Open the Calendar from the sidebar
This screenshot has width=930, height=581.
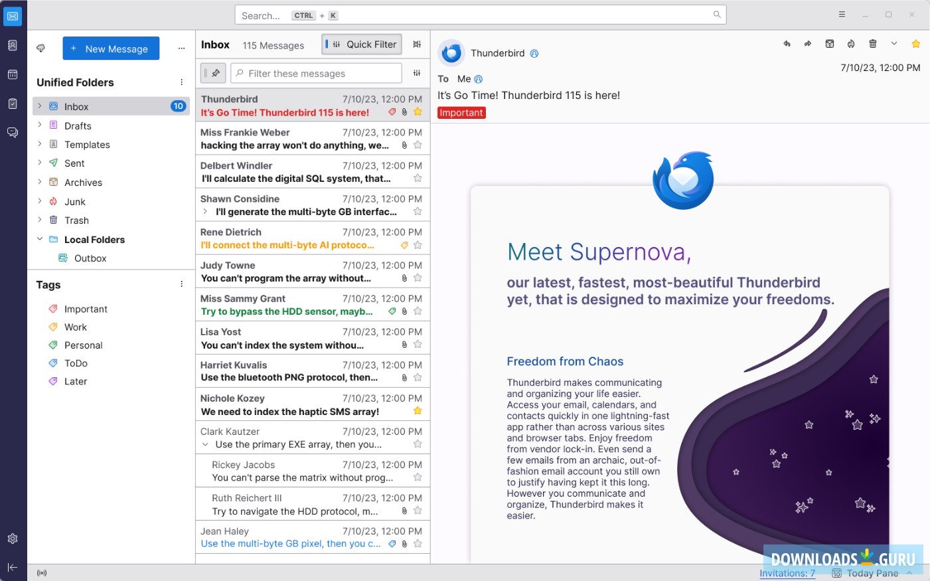13,74
